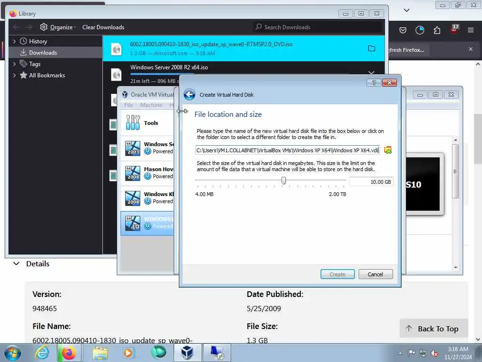Expand the All Bookmarks tree item

coord(14,75)
